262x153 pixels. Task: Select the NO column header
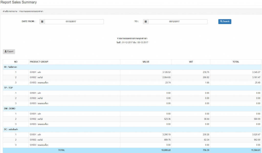(x=16, y=62)
